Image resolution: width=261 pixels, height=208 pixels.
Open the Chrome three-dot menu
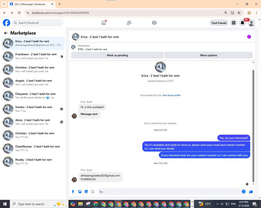coord(256,12)
